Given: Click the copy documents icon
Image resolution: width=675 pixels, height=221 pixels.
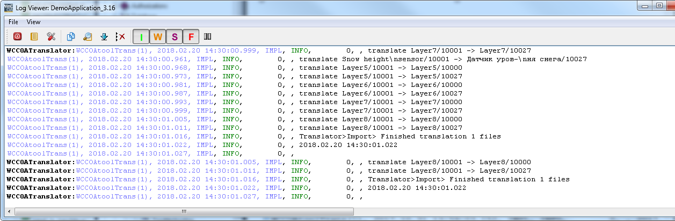Looking at the screenshot, I should pos(71,36).
